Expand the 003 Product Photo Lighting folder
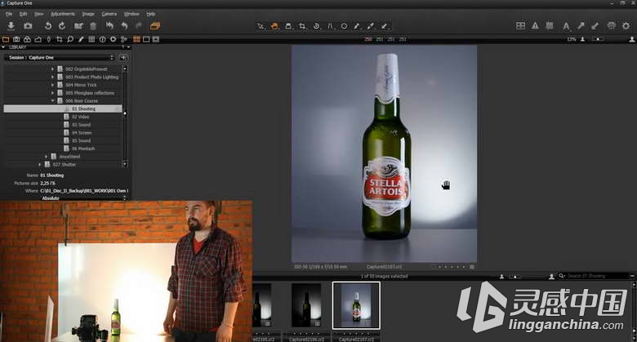Screen dimensions: 637x342 [x=52, y=77]
